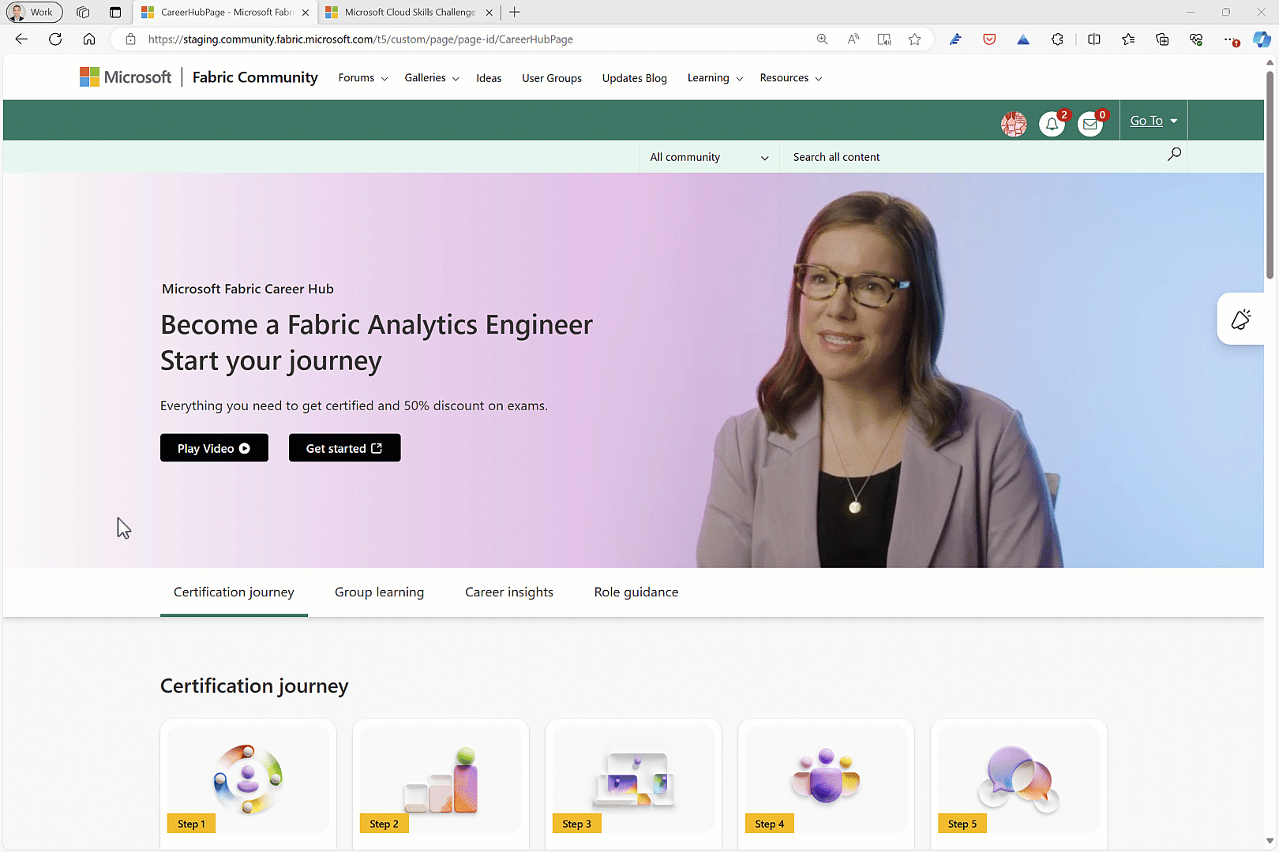Viewport: 1279px width, 852px height.
Task: Open the Step 3 certification card
Action: [x=633, y=784]
